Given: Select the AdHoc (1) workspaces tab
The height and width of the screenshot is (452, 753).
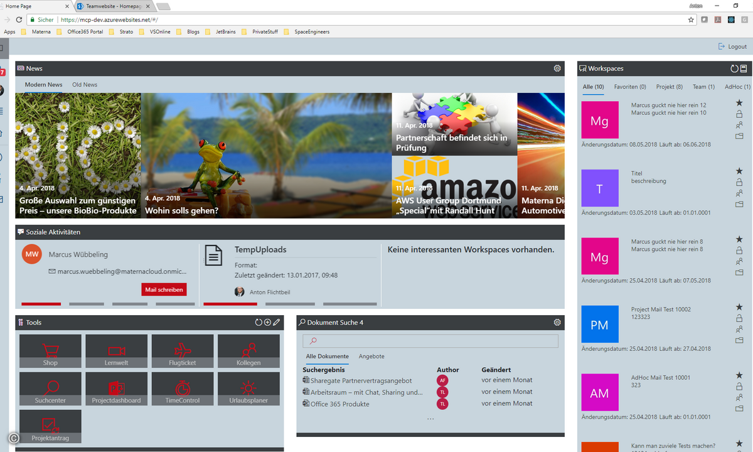Looking at the screenshot, I should click(738, 87).
